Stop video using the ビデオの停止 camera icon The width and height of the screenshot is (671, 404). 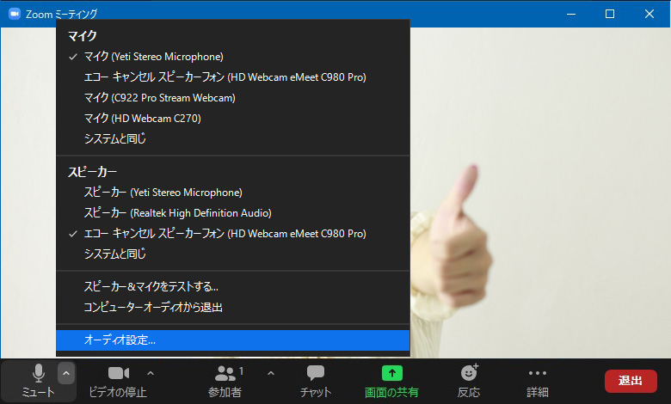[x=118, y=374]
